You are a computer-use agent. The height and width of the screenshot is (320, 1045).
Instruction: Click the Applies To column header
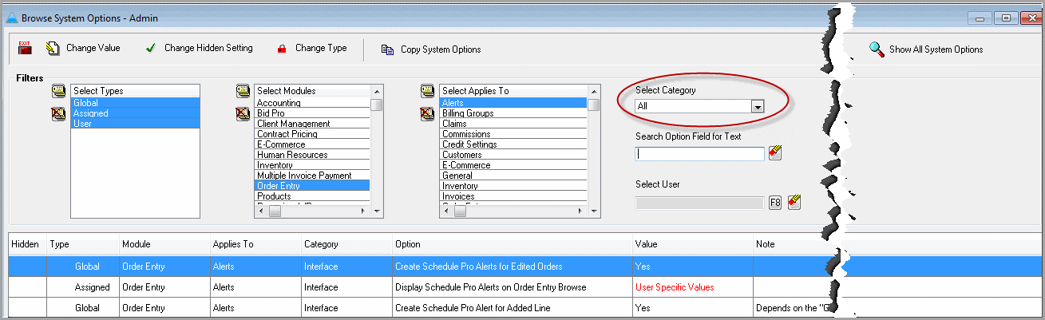(x=254, y=244)
